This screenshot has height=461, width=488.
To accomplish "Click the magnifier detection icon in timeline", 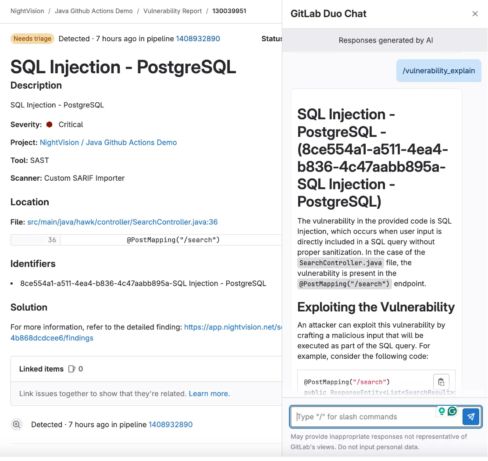I will [x=17, y=424].
